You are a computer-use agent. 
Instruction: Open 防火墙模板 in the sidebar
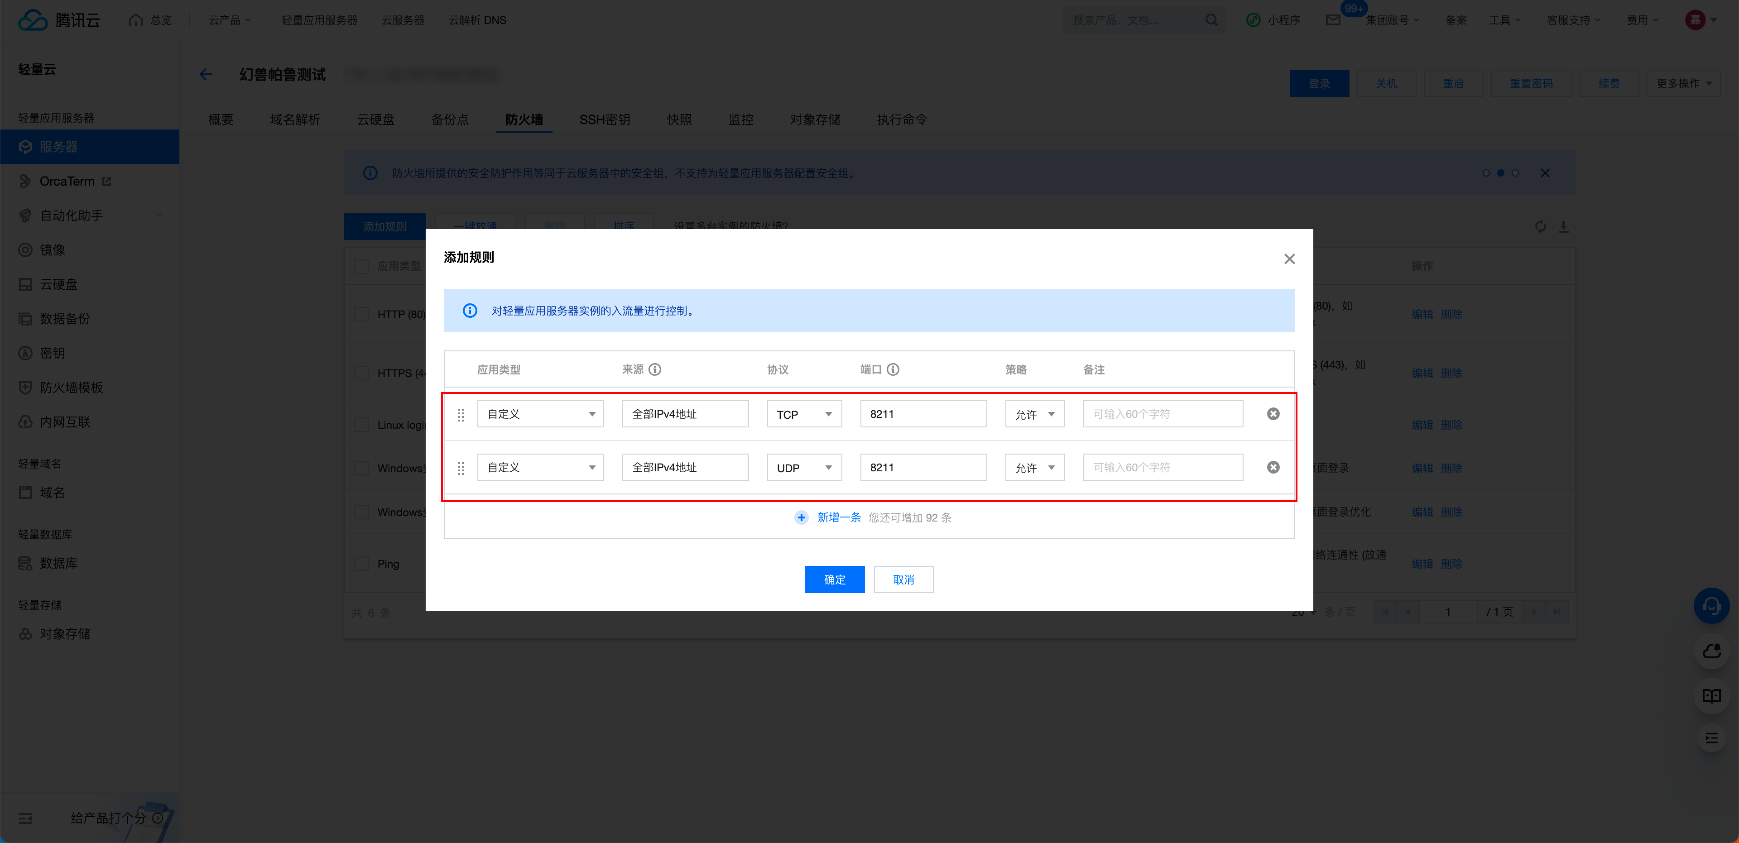pos(71,388)
